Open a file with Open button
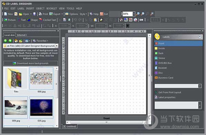Image resolution: width=206 pixels, height=135 pixels. point(24,14)
